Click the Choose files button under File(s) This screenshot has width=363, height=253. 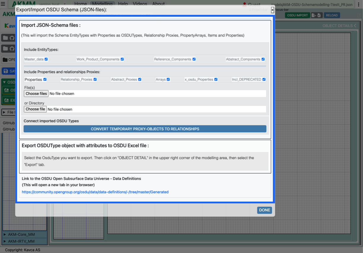click(36, 94)
